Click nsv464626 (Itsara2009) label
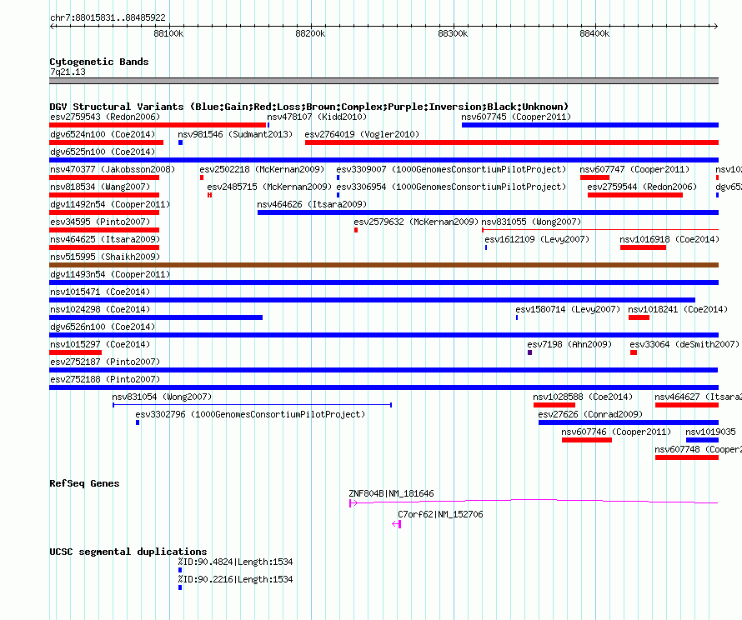Image resolution: width=742 pixels, height=620 pixels. click(x=313, y=204)
